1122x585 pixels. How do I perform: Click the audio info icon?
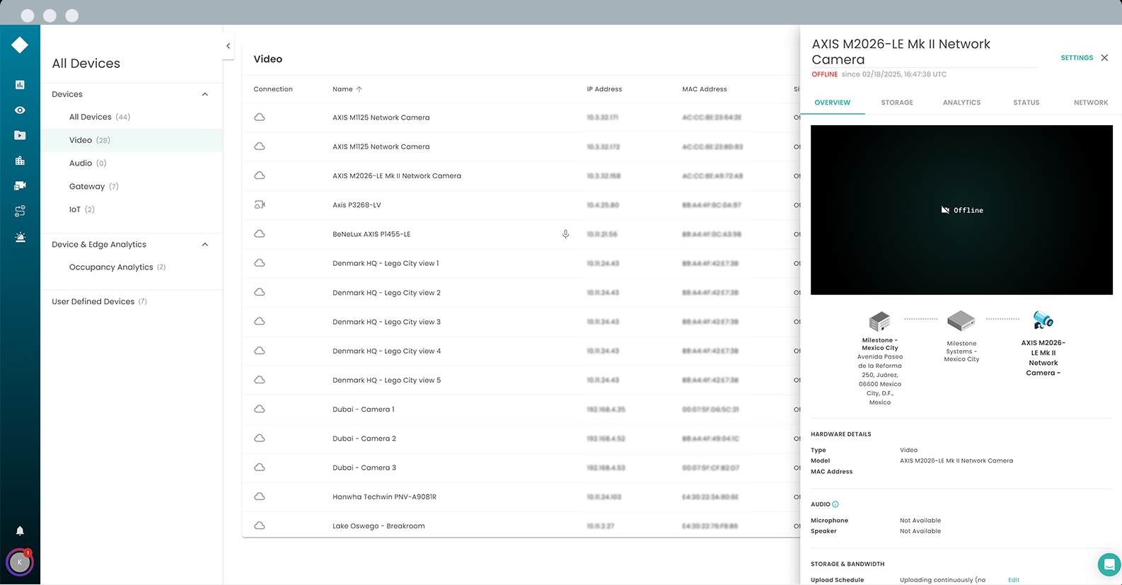point(835,504)
